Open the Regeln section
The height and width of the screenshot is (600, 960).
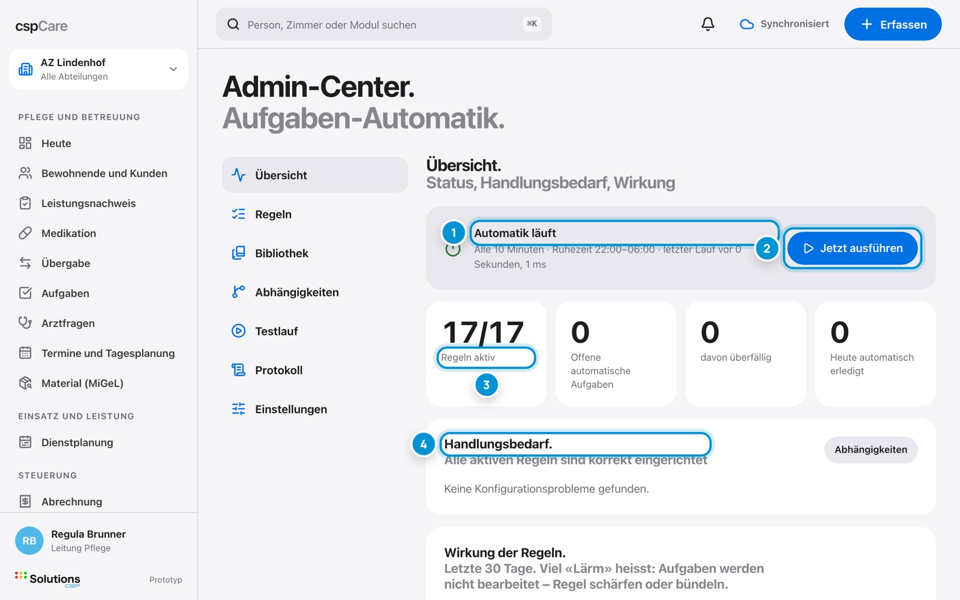[x=315, y=214]
